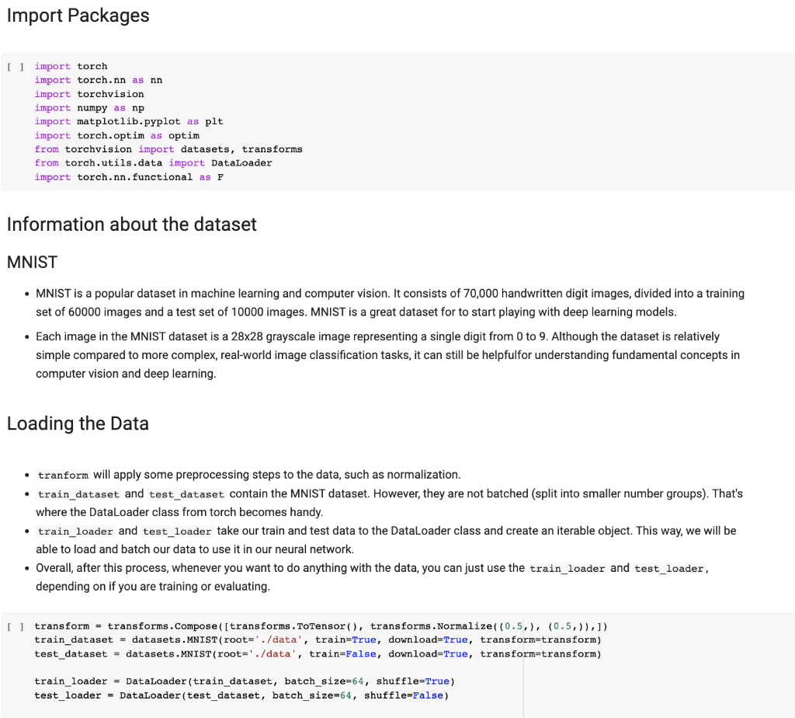
Task: Run the imports code cell
Action: pos(16,67)
